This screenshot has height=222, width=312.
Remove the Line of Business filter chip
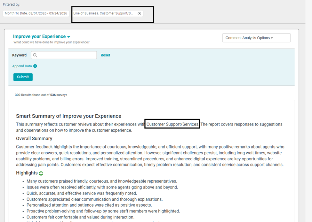(139, 14)
